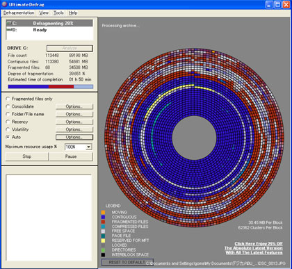Click the teal PAGE FILE legend swatch
The image size is (292, 269).
103,236
